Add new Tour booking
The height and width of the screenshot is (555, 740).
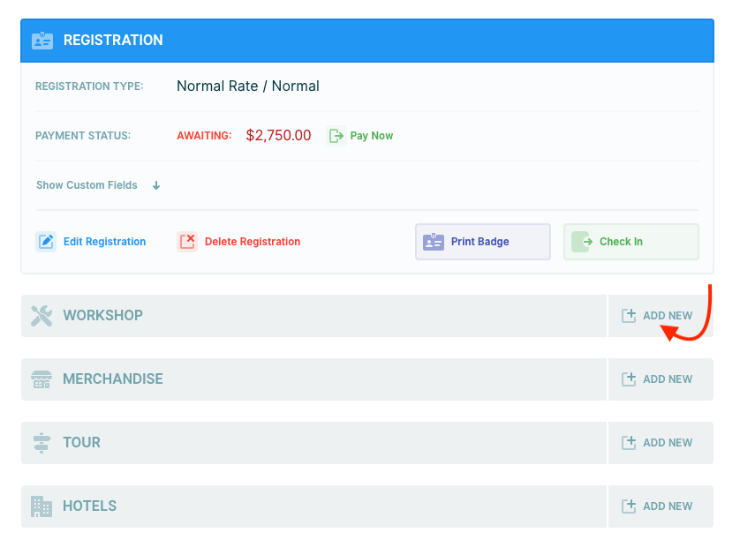click(659, 443)
